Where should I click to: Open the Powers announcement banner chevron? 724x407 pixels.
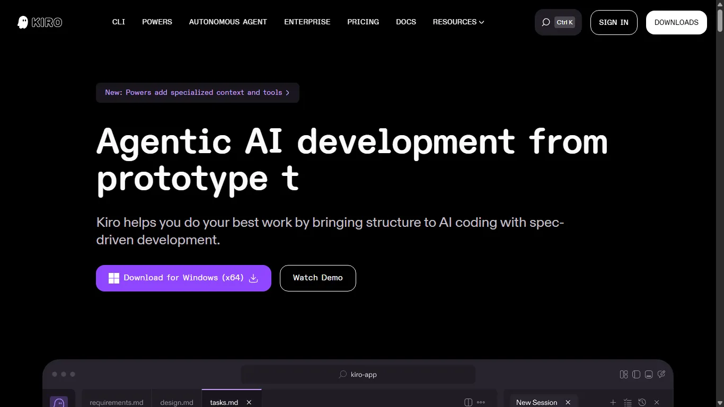click(x=287, y=93)
